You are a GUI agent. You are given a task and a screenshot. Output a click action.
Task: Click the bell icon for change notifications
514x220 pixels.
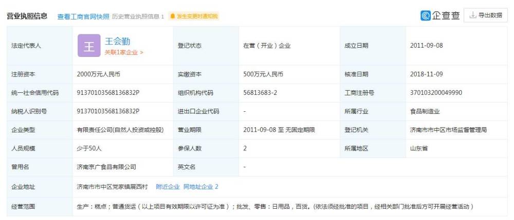pos(173,16)
